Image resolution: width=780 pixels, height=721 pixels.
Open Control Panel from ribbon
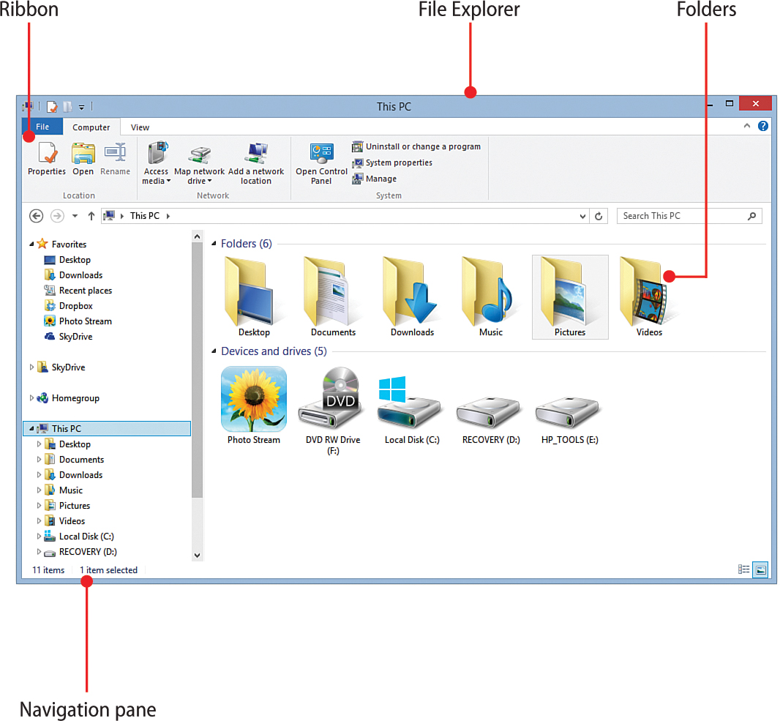click(321, 163)
